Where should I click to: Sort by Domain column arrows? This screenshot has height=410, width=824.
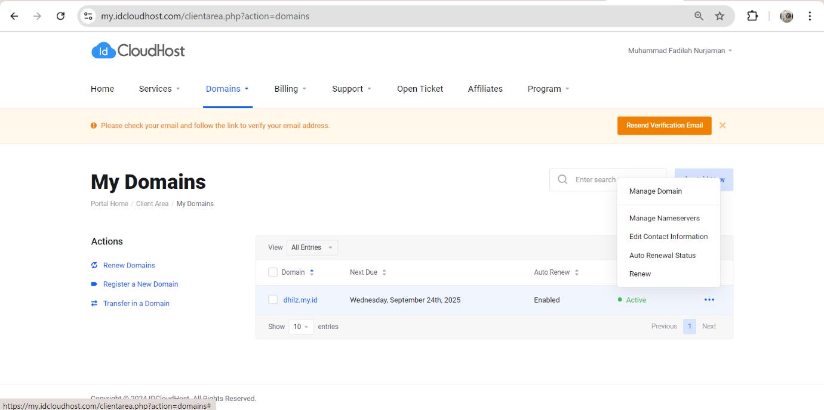[312, 272]
